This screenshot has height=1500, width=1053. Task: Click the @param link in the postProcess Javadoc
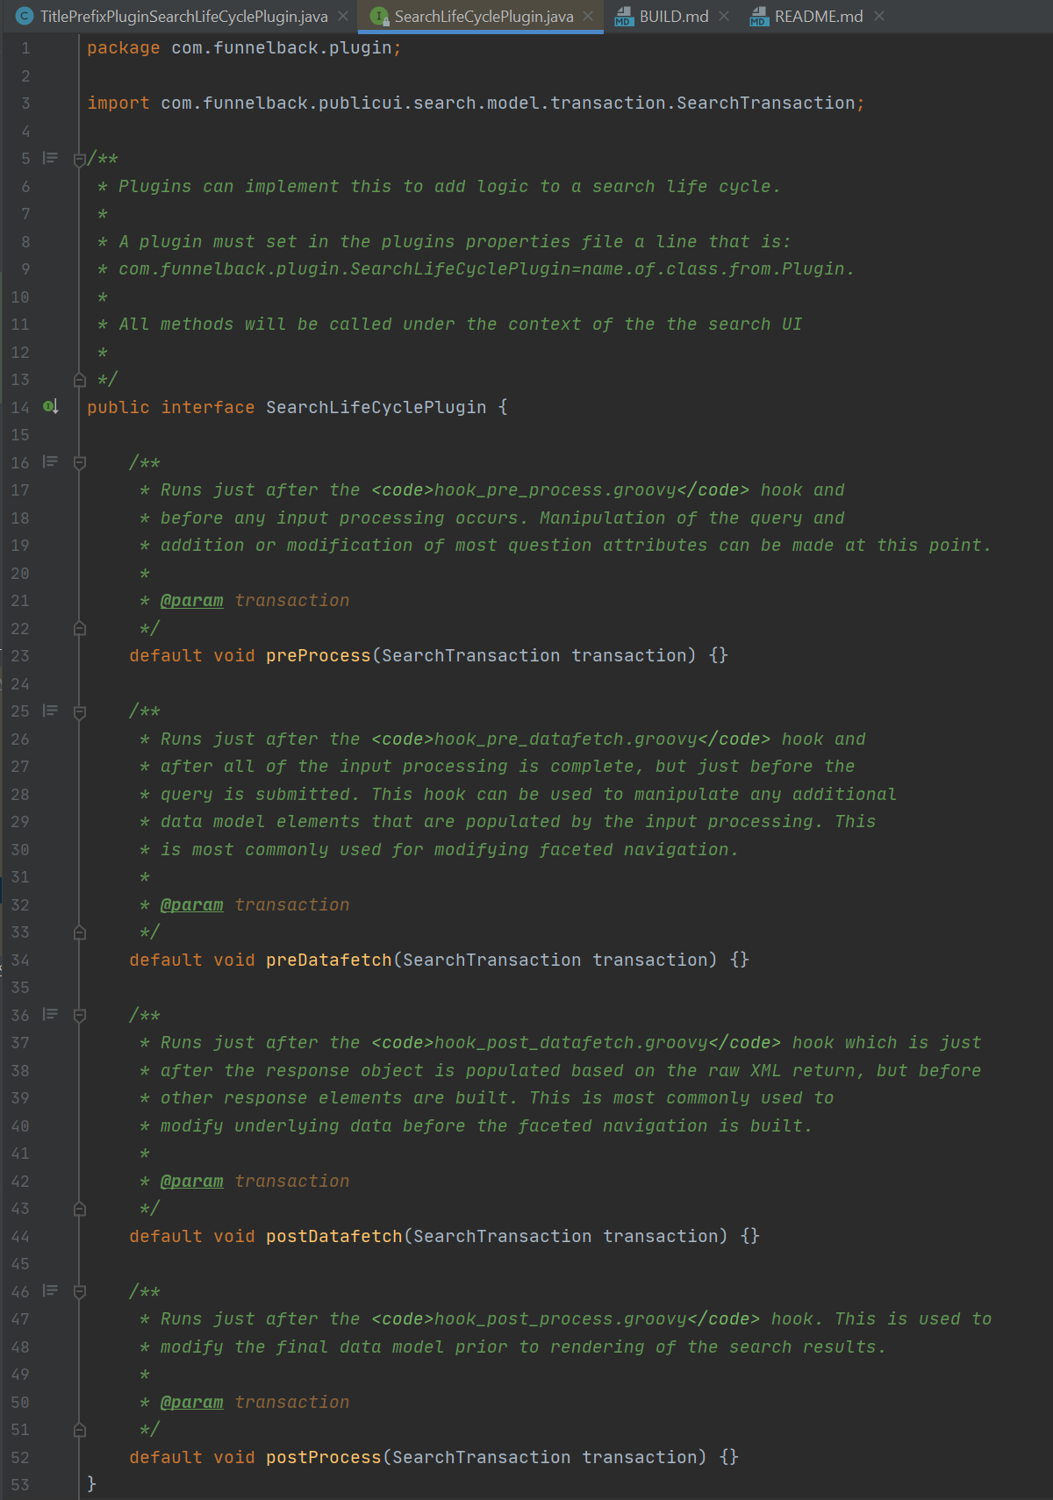click(x=193, y=1402)
